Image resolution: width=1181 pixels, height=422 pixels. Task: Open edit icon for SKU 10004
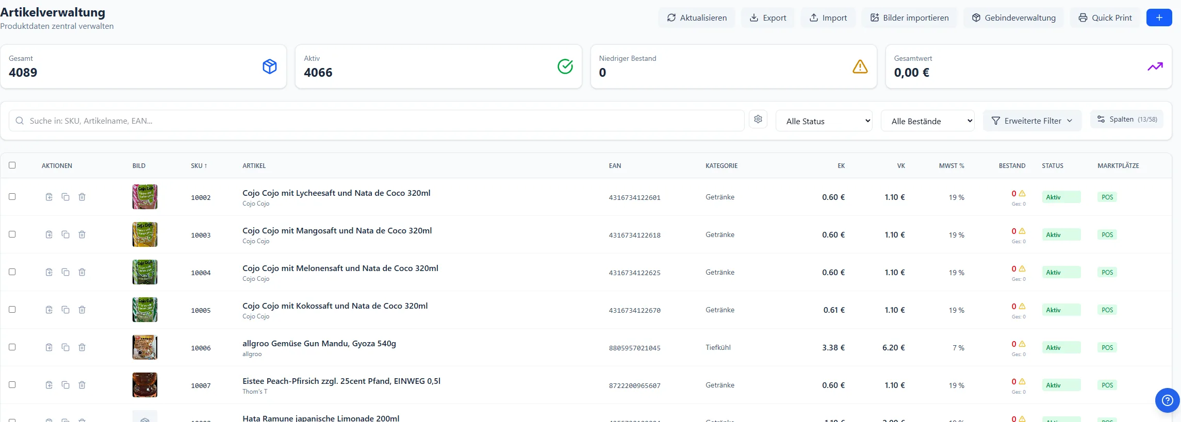(x=49, y=272)
